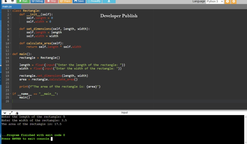Click the download icon button
Screen dimensions: 247x144
click(109, 1)
